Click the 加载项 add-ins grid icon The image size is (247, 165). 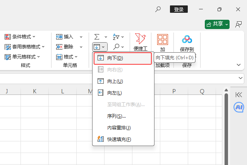coord(163,40)
